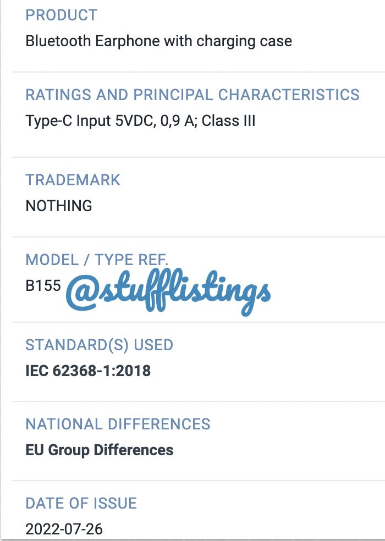The image size is (385, 541).
Task: Open the EU Group Differences entry
Action: 100,450
